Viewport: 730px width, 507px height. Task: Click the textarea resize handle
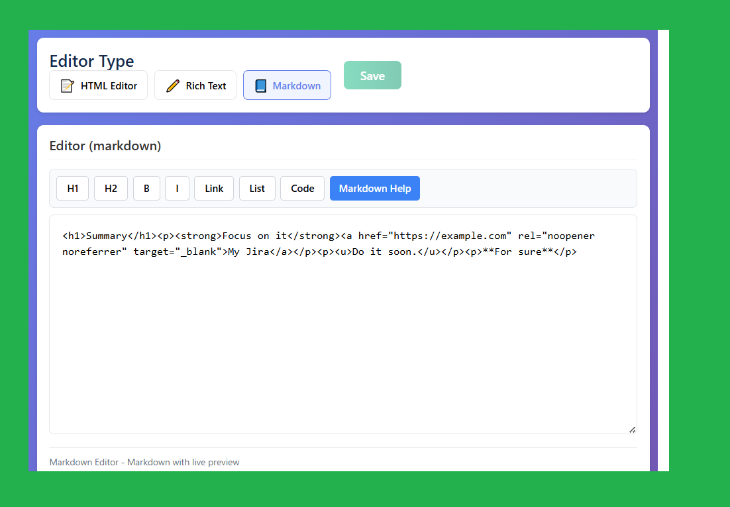633,429
